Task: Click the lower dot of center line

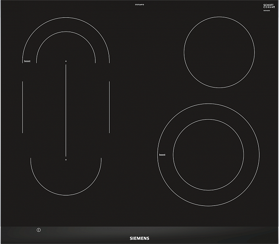Action: click(66, 159)
